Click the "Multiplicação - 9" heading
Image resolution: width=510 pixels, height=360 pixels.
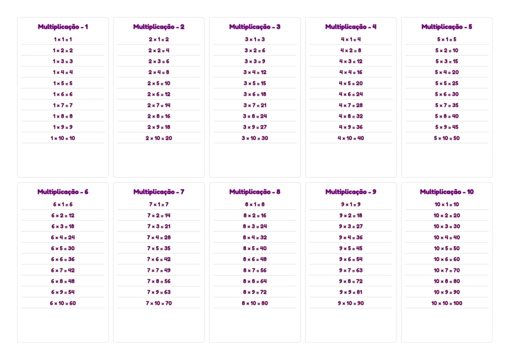point(351,192)
